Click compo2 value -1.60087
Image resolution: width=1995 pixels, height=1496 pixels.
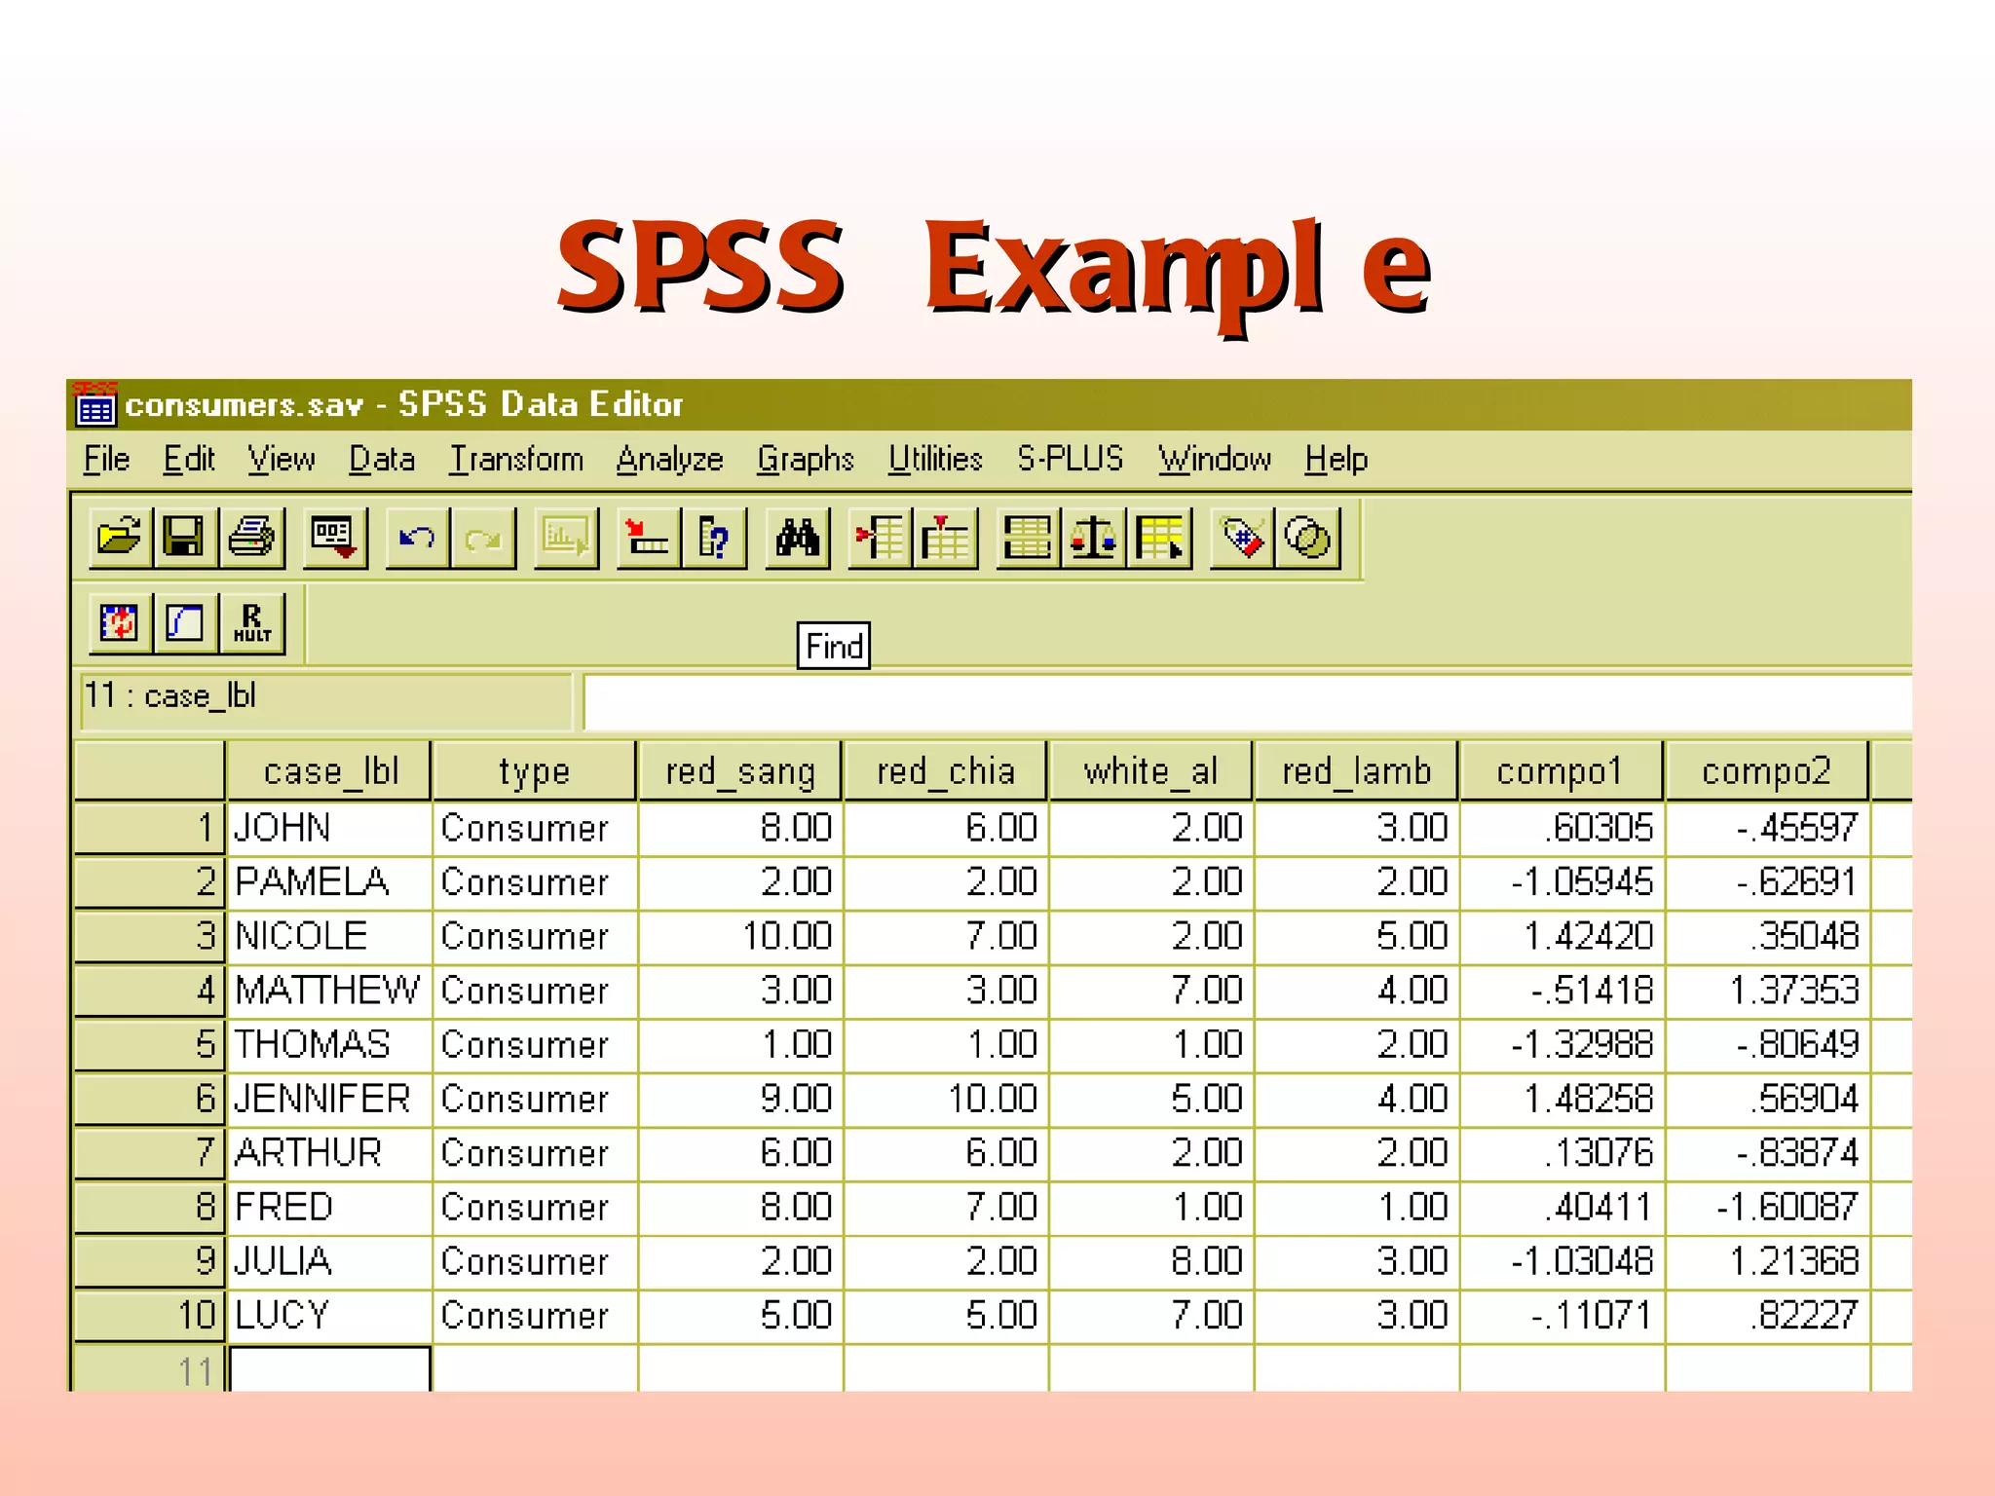[1767, 1207]
